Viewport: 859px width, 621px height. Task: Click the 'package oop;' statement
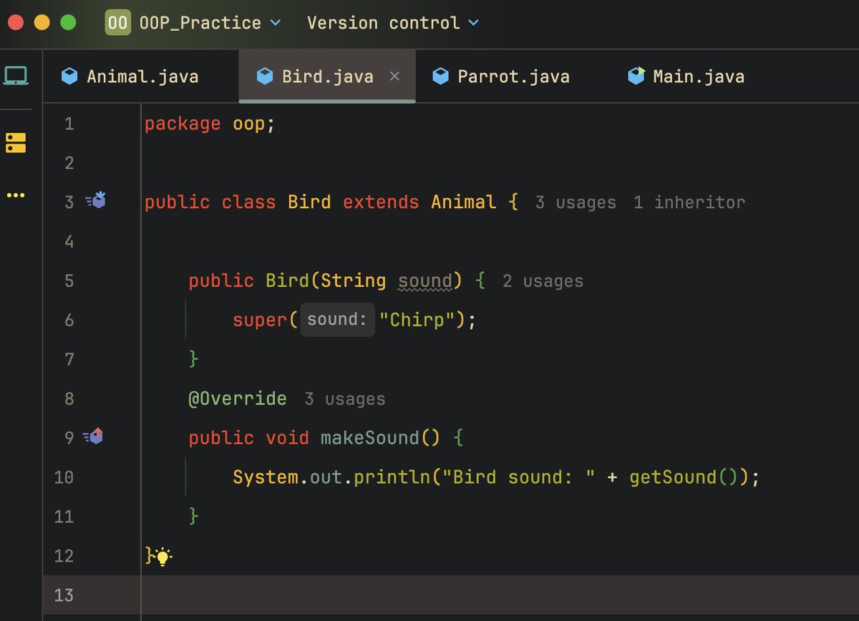(210, 124)
